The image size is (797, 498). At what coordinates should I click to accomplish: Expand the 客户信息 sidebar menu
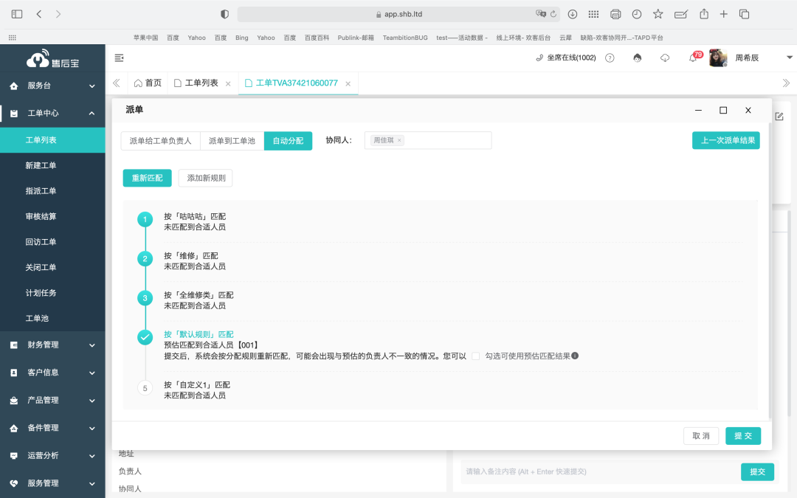[53, 373]
